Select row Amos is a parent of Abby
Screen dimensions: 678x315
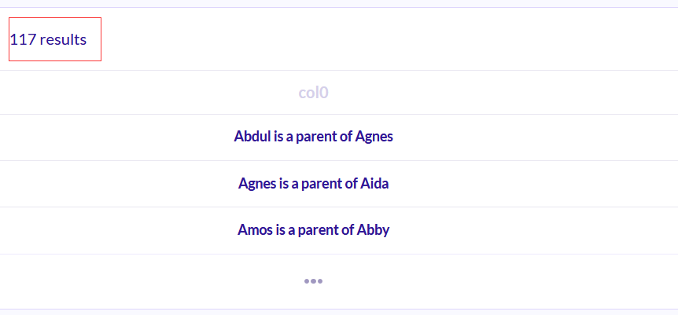(x=339, y=230)
